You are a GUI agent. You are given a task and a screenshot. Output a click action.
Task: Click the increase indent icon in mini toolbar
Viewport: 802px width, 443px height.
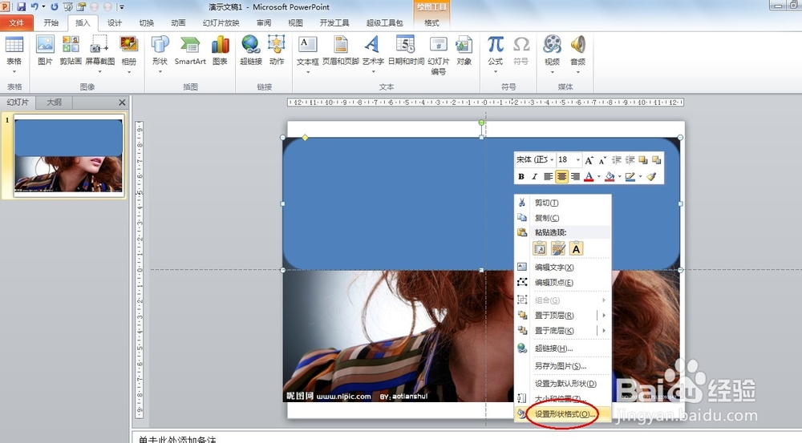tap(630, 160)
